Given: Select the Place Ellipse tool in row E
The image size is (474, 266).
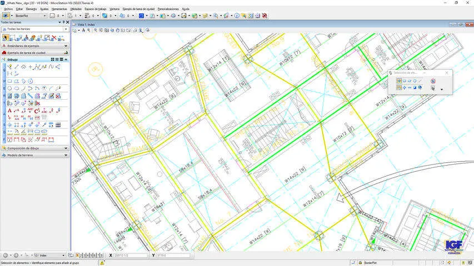Looking at the screenshot, I should tap(17, 88).
